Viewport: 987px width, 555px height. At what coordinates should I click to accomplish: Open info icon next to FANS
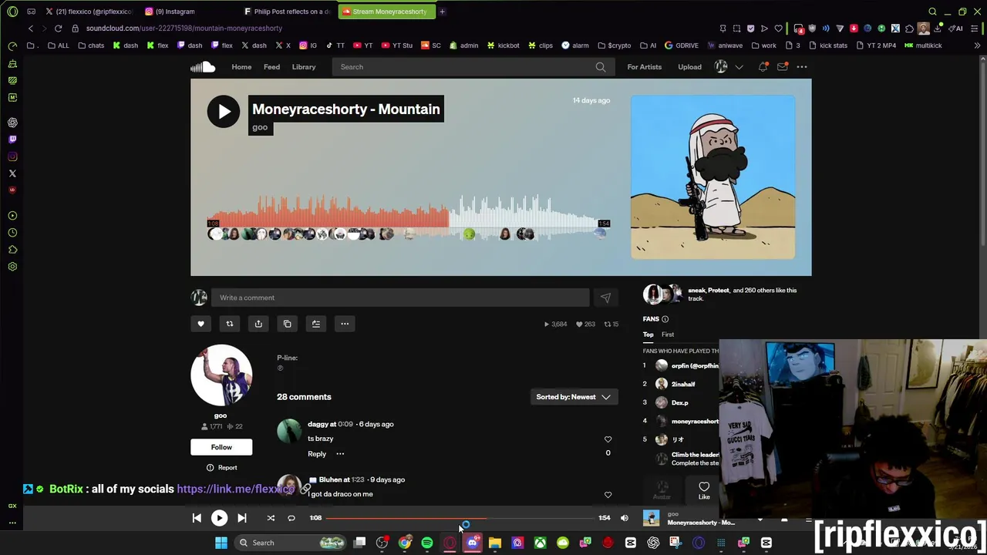click(x=665, y=319)
